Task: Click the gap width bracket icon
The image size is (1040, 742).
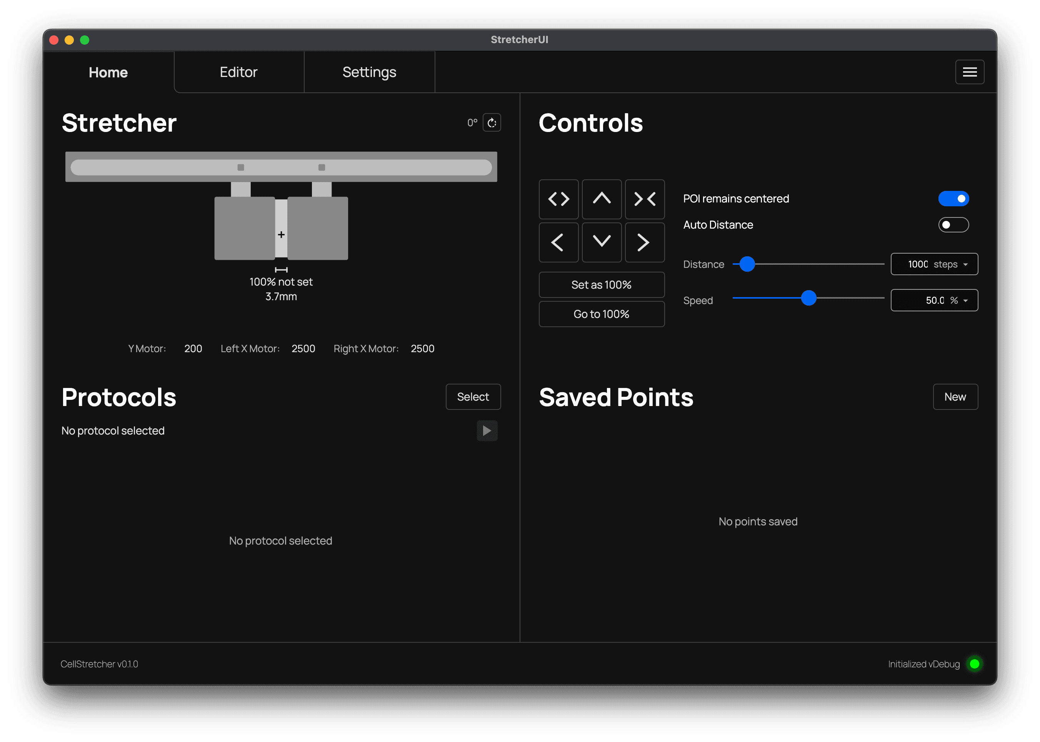Action: [281, 269]
